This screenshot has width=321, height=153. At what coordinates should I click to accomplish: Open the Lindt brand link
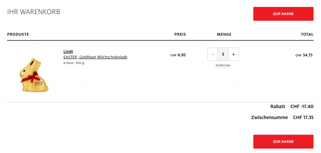click(x=68, y=51)
